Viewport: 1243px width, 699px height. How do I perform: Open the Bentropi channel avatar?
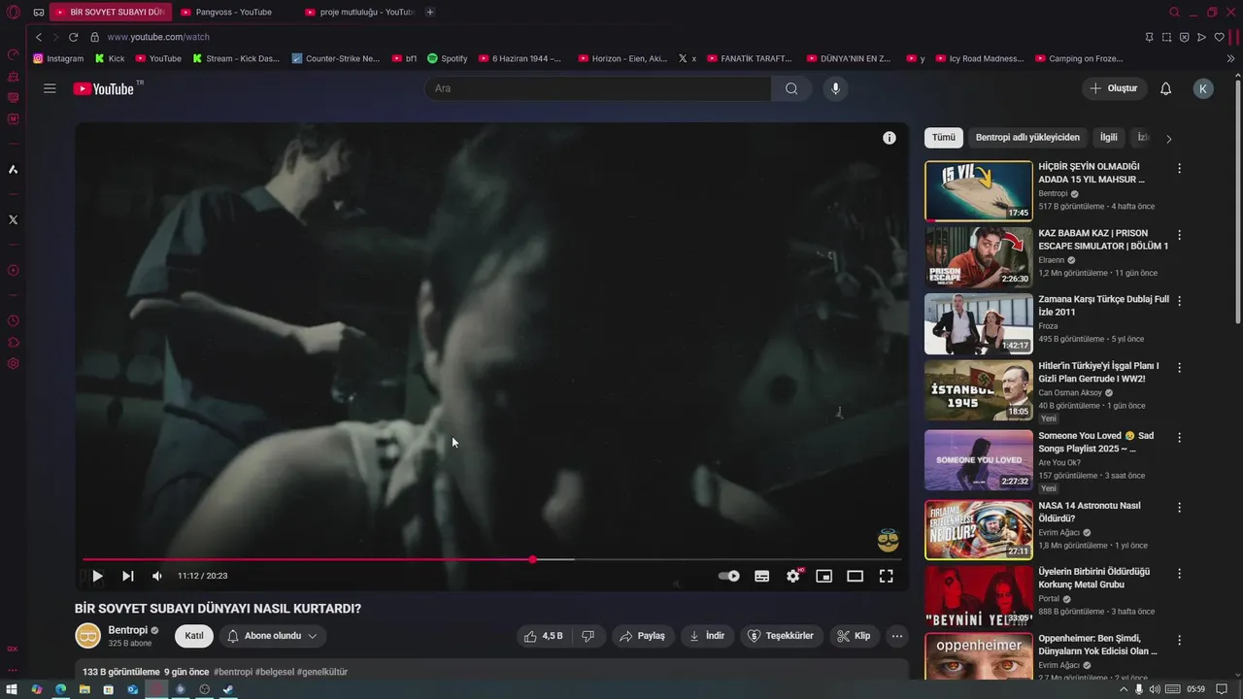click(87, 636)
